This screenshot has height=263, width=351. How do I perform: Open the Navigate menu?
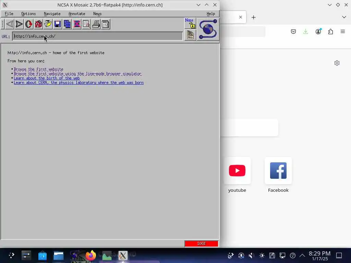[52, 14]
